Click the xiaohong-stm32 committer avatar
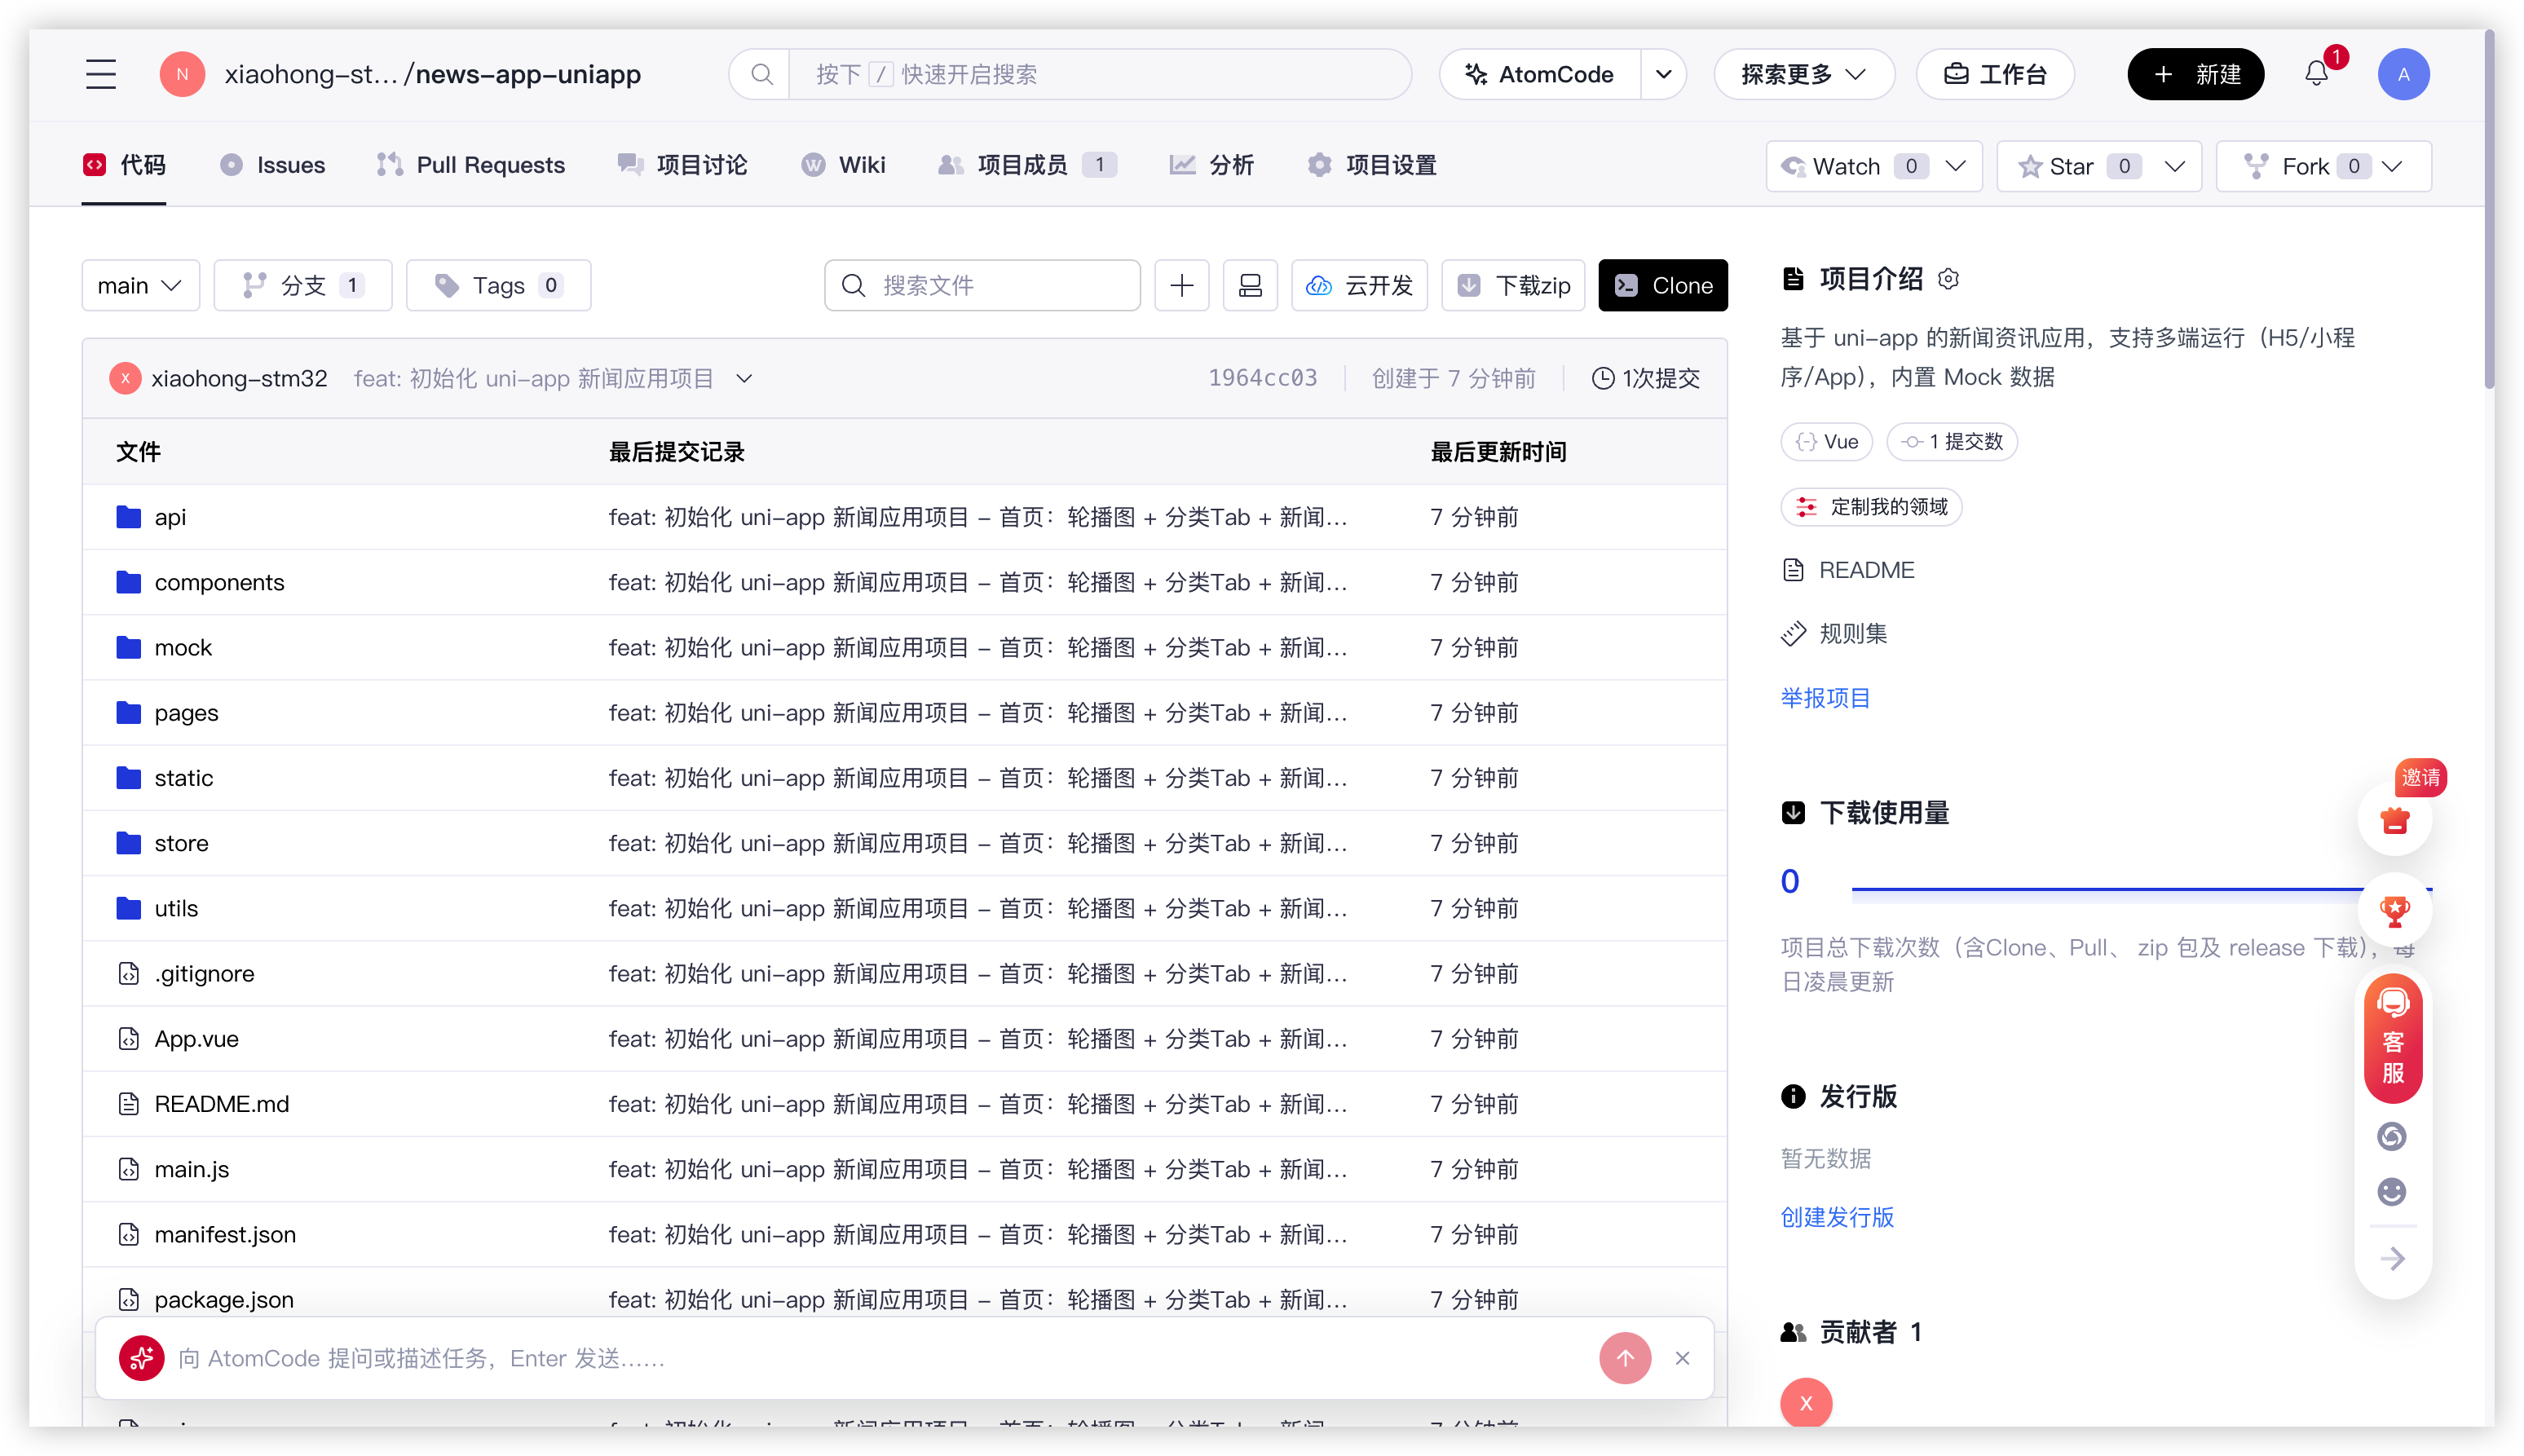The height and width of the screenshot is (1456, 2524). pyautogui.click(x=125, y=378)
